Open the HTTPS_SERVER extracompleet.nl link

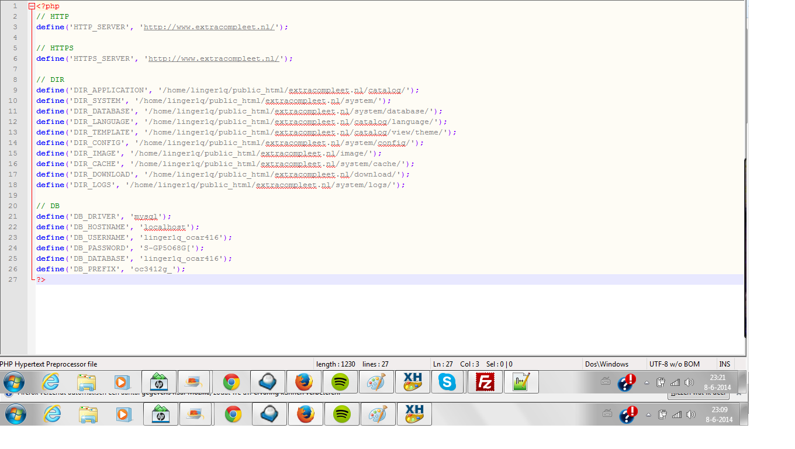(x=214, y=58)
